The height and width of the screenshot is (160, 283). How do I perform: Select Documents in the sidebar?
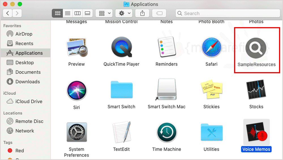pyautogui.click(x=26, y=72)
